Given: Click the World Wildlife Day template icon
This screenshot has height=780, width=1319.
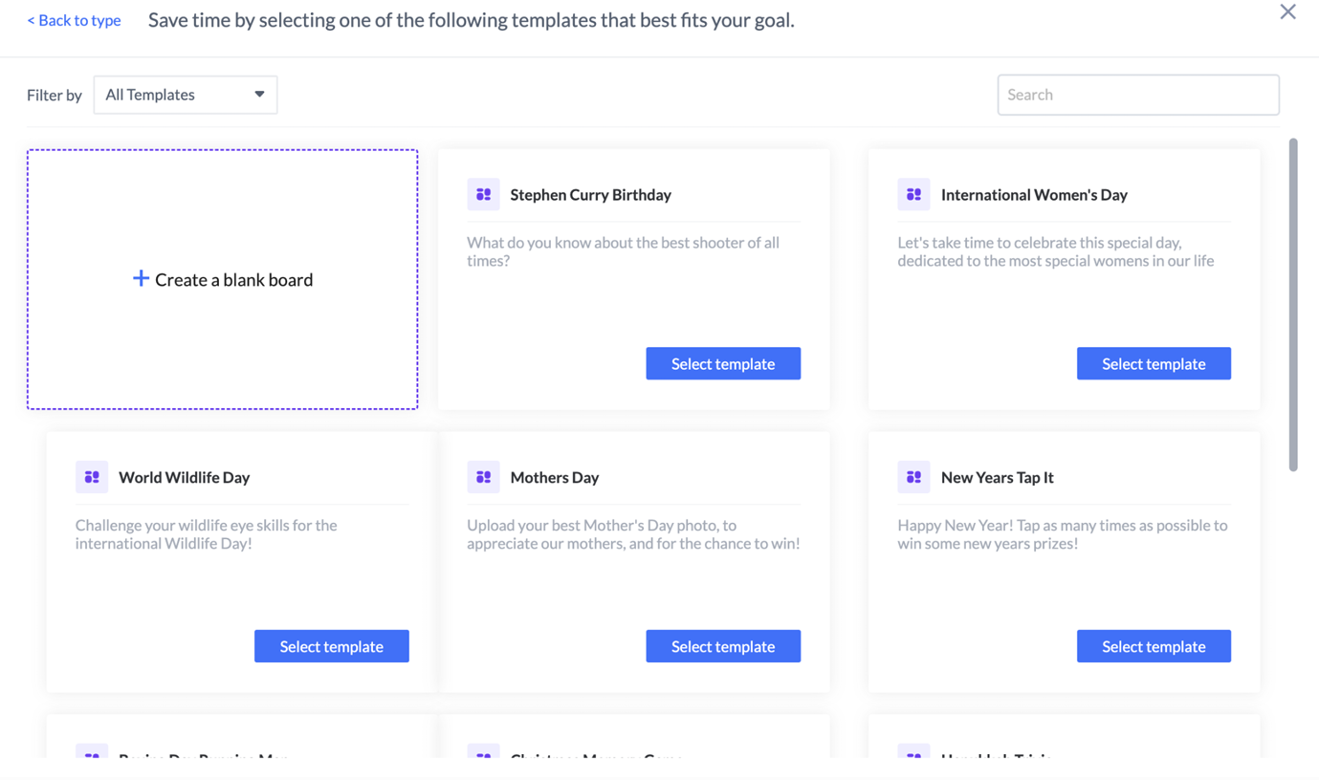Looking at the screenshot, I should (92, 477).
